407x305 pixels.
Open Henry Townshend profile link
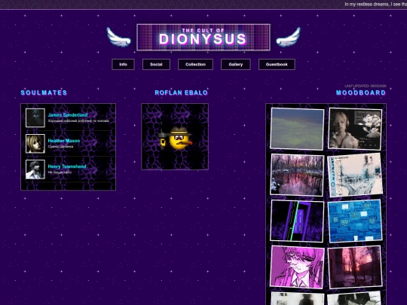click(x=67, y=166)
